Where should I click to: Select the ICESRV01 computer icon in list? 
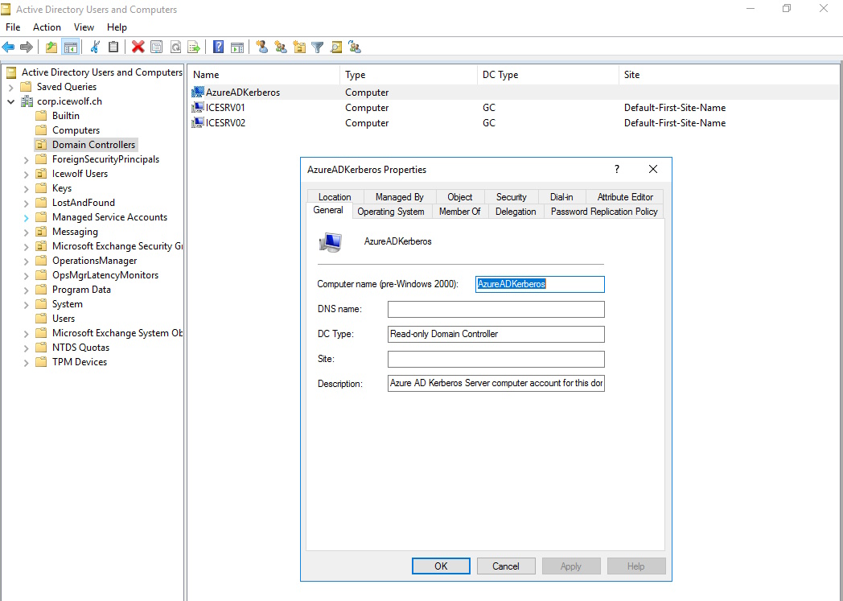(198, 108)
